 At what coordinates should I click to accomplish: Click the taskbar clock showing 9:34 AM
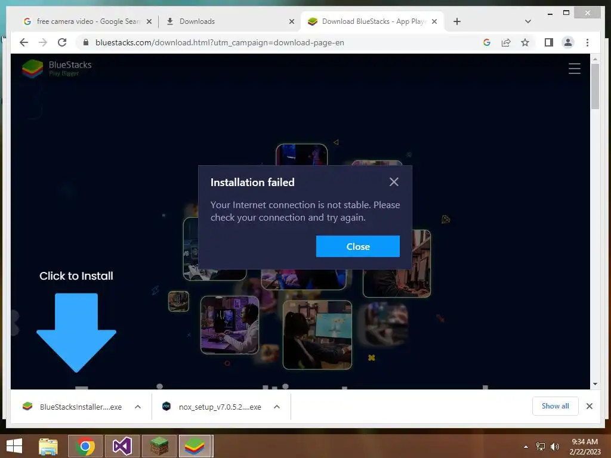pyautogui.click(x=585, y=446)
